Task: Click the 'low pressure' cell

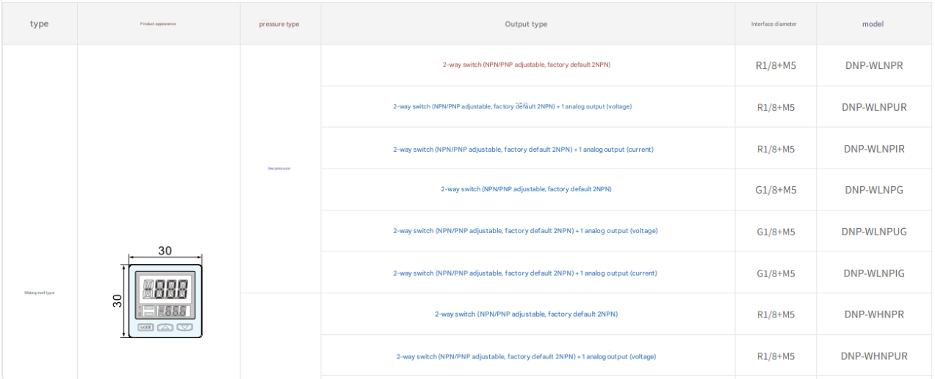Action: point(279,169)
